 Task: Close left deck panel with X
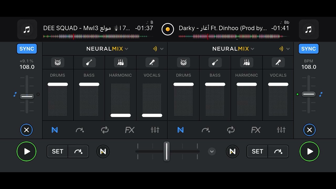27,130
